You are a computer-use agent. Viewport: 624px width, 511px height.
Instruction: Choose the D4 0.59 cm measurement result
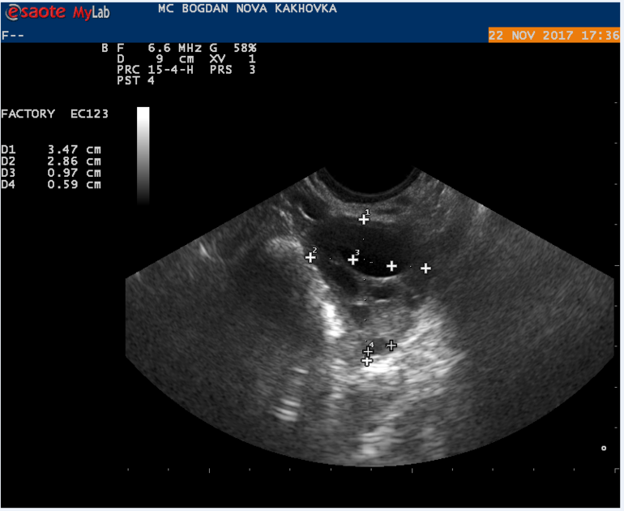(51, 184)
